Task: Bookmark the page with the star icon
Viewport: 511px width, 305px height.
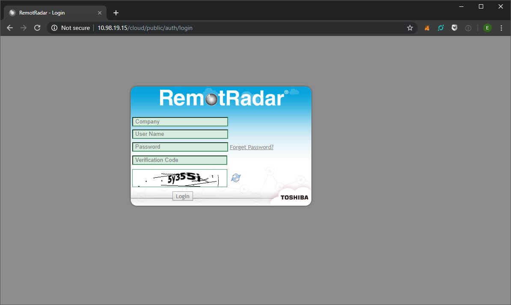Action: pyautogui.click(x=410, y=28)
